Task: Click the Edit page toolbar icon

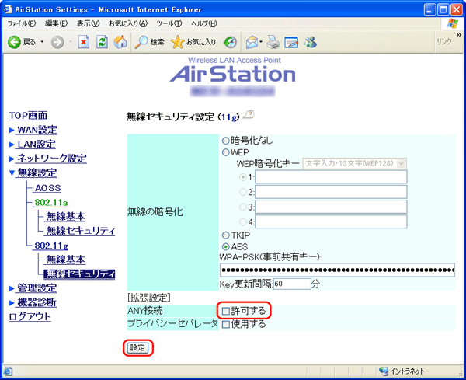Action: click(x=291, y=42)
